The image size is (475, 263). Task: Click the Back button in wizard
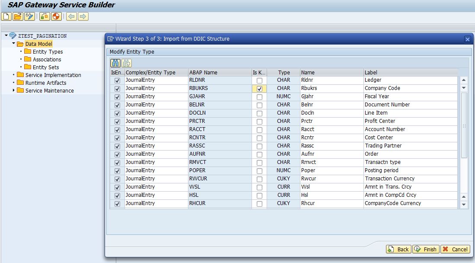(398, 249)
